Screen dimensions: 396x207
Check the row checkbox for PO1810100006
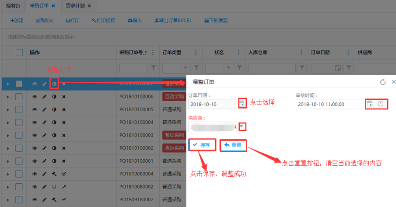pos(19,96)
